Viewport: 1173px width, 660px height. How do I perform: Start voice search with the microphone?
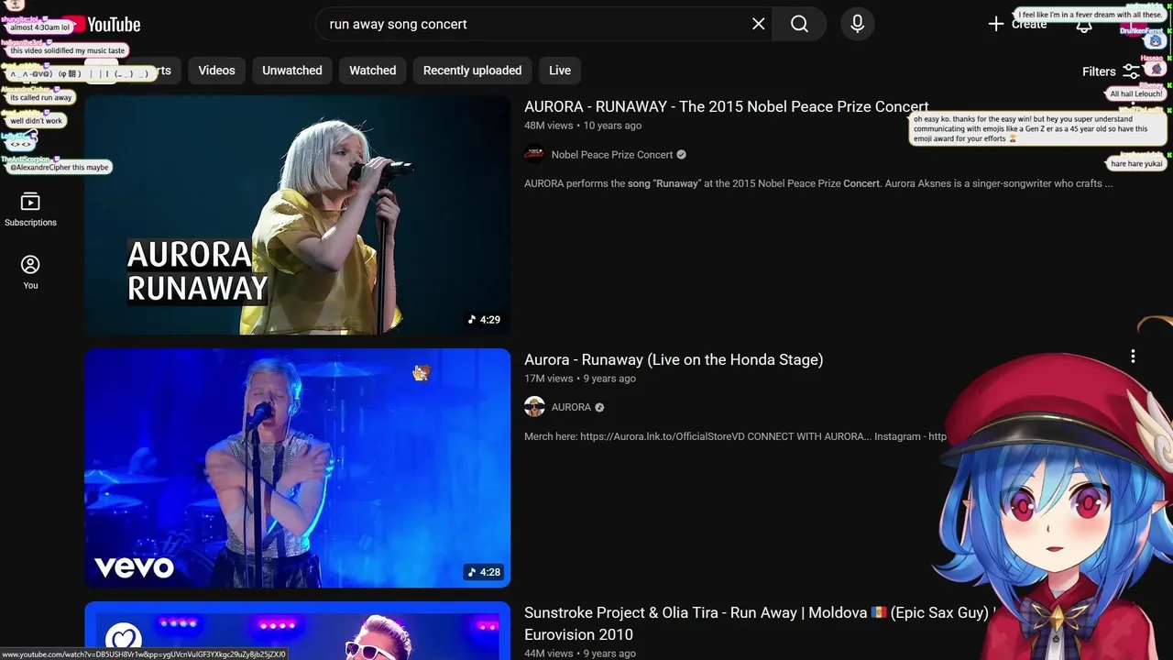pyautogui.click(x=858, y=24)
